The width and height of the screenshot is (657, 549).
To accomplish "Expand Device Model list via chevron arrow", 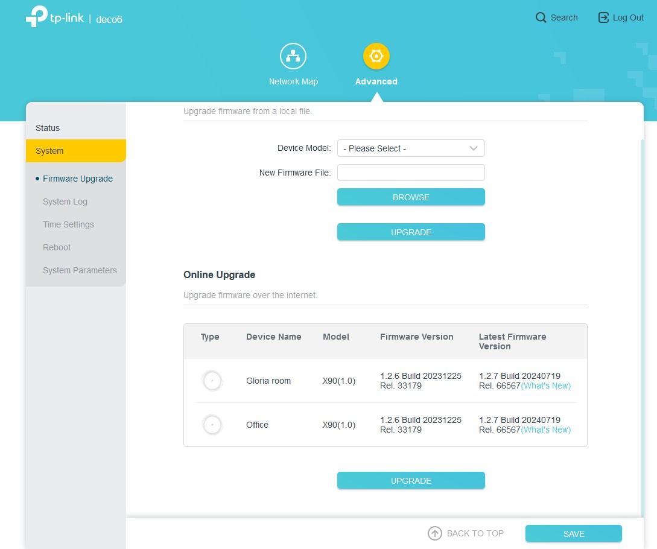I will [474, 148].
